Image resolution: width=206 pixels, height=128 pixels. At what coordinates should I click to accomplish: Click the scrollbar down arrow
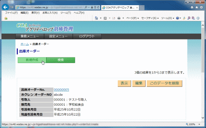[203, 118]
